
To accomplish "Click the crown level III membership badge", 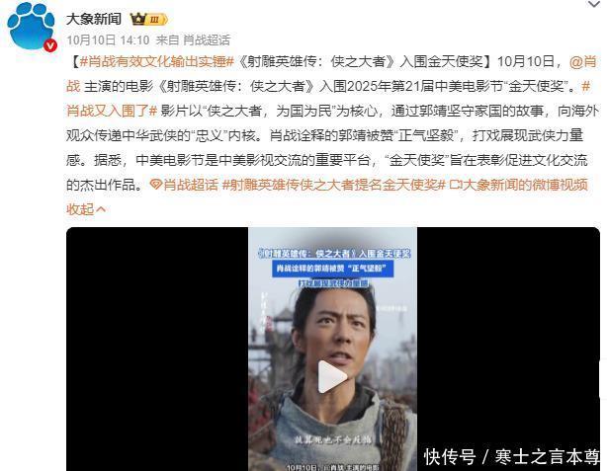I will tap(148, 19).
